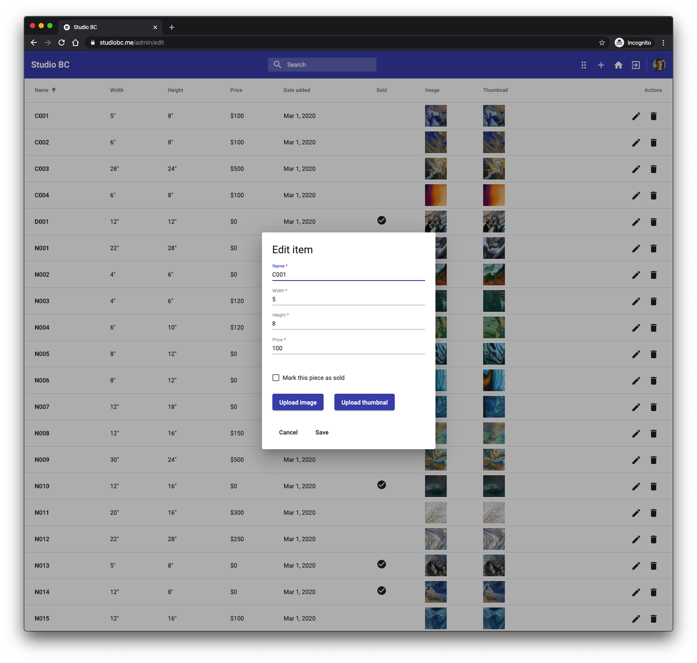Delete N010 with the trash icon
Viewport: 697px width, 663px height.
654,487
